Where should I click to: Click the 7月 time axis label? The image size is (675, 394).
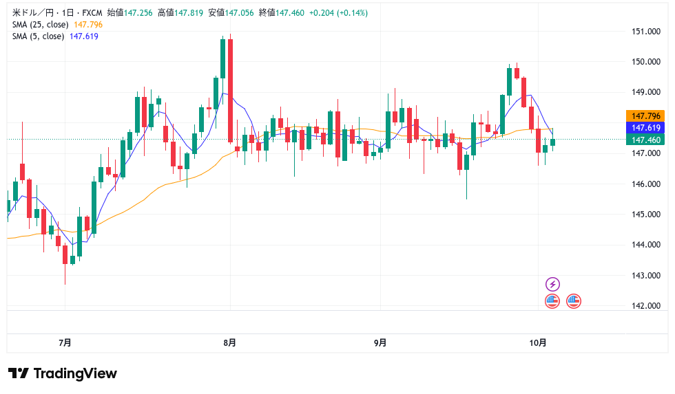(65, 342)
